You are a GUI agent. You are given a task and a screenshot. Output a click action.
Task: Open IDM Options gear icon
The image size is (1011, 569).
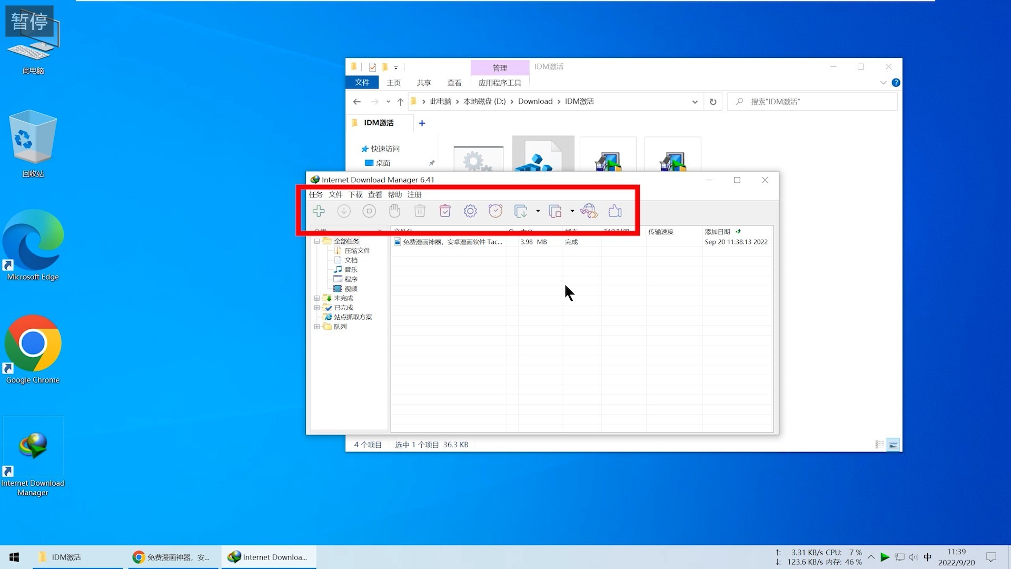pyautogui.click(x=470, y=211)
